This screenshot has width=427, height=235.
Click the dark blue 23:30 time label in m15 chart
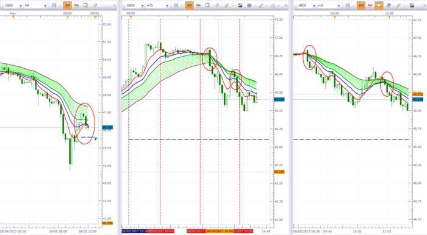pos(134,231)
